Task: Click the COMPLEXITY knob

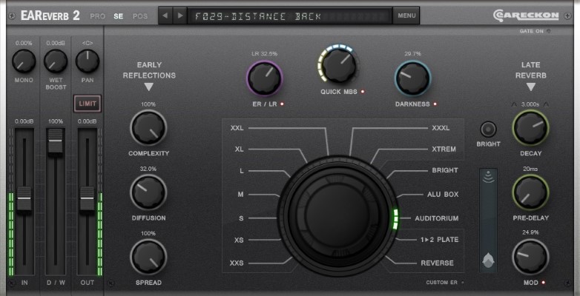Action: click(x=148, y=128)
